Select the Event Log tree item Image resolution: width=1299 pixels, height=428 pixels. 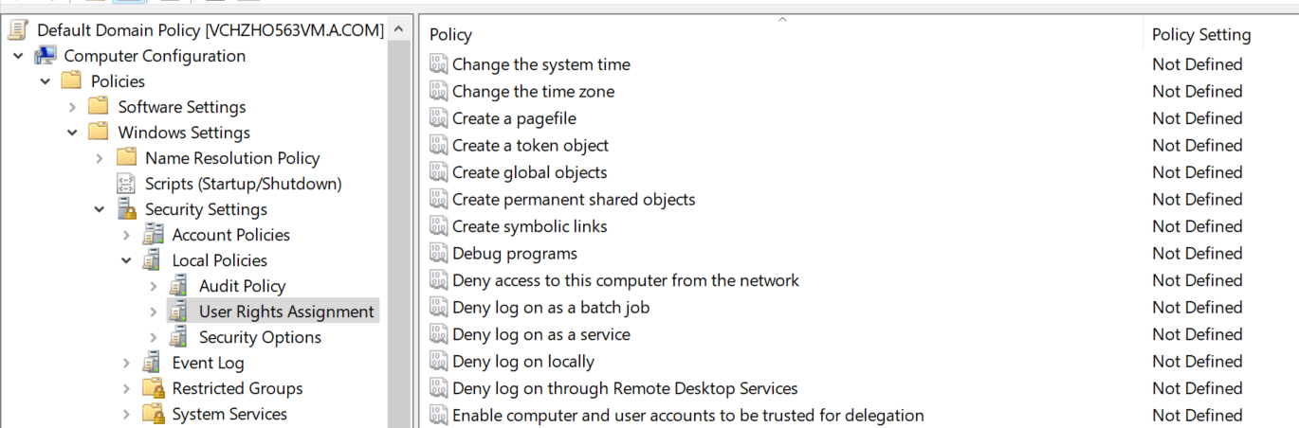pyautogui.click(x=208, y=363)
